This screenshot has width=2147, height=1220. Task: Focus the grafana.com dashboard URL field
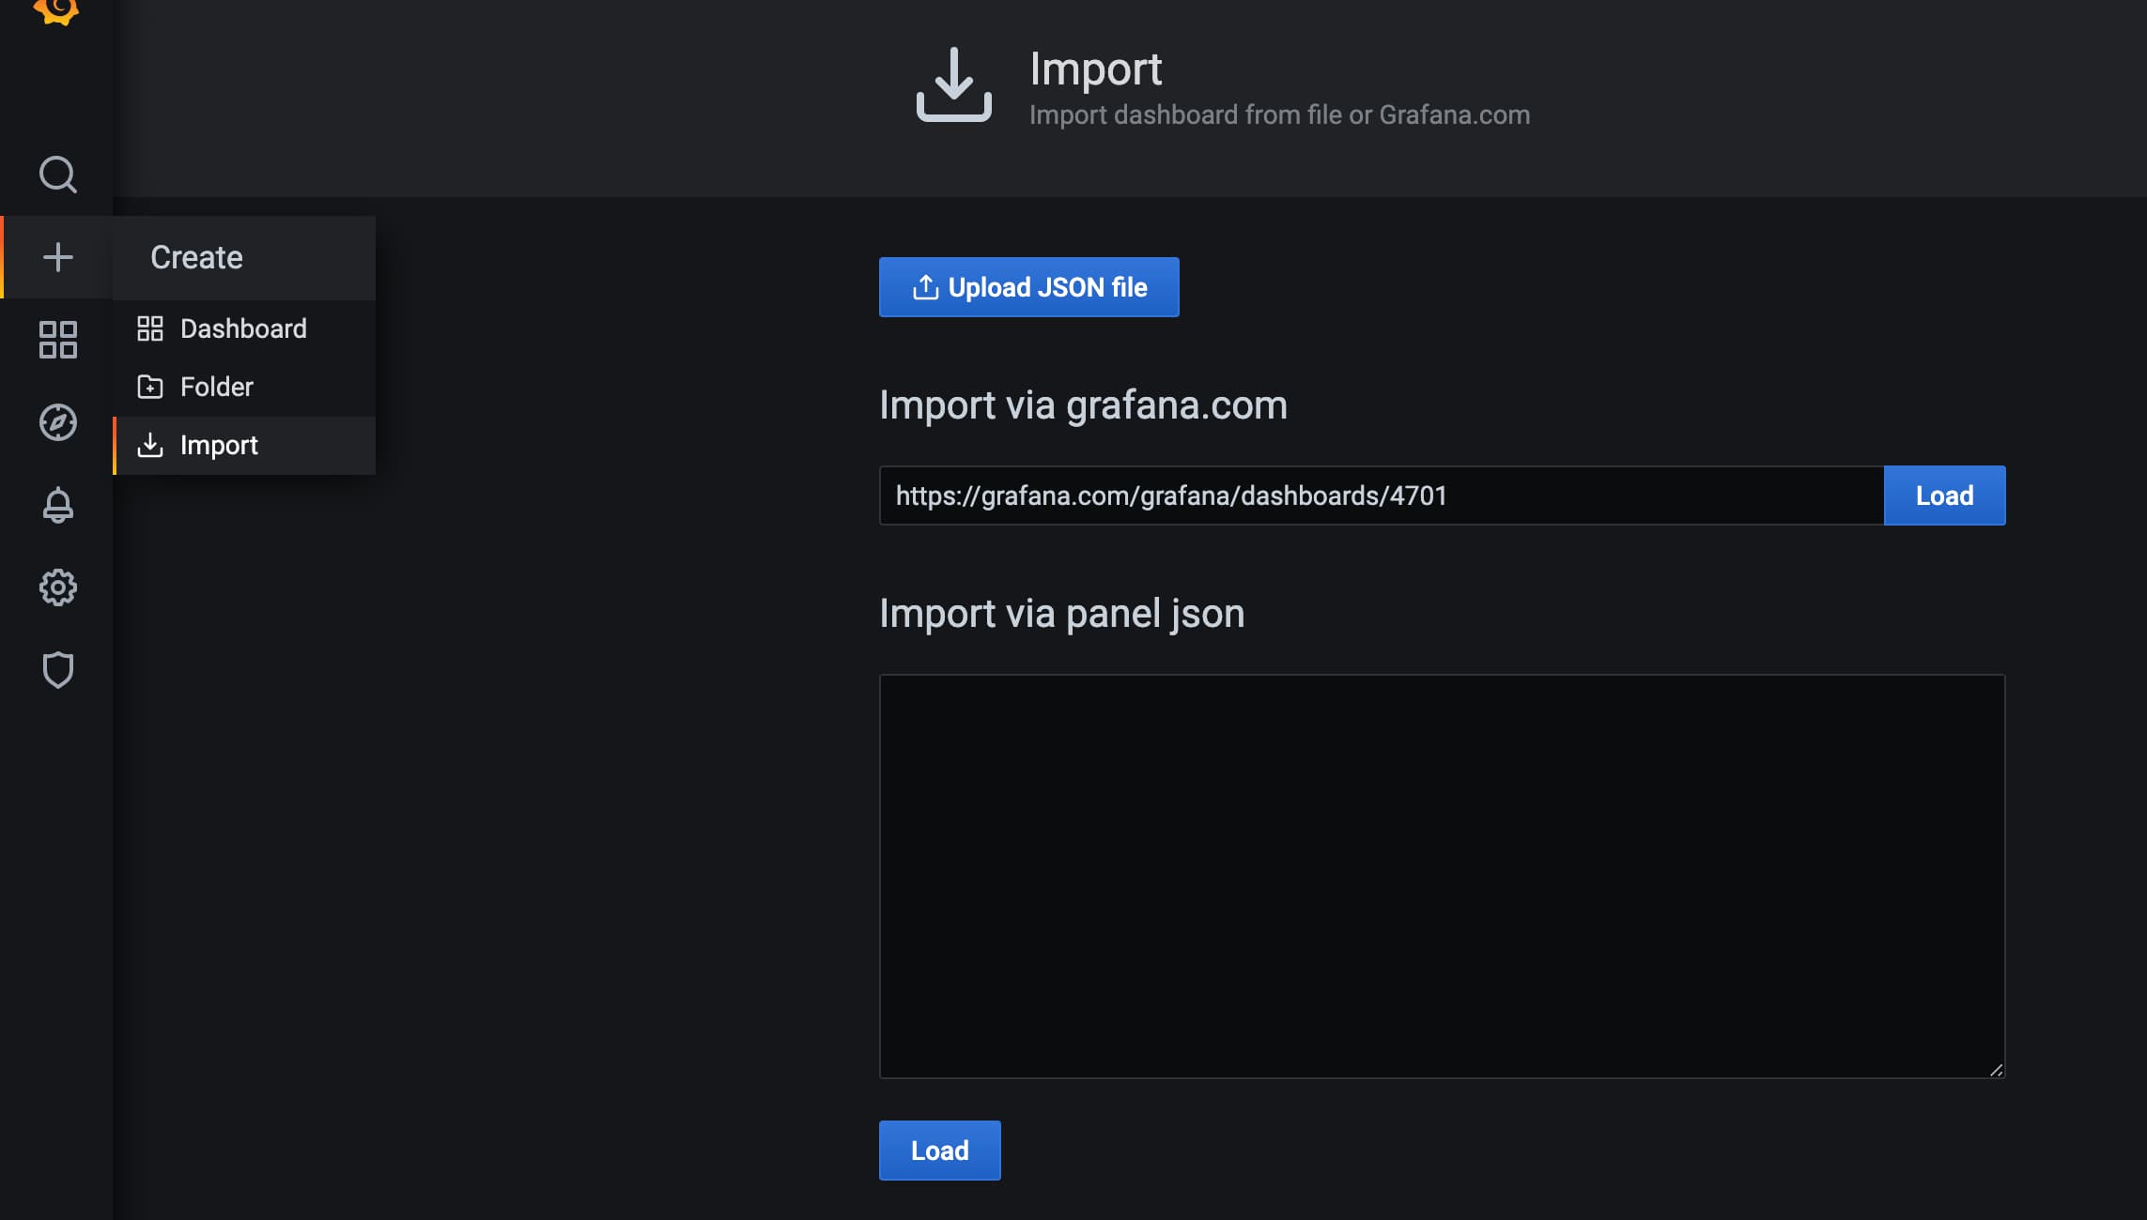coord(1382,496)
